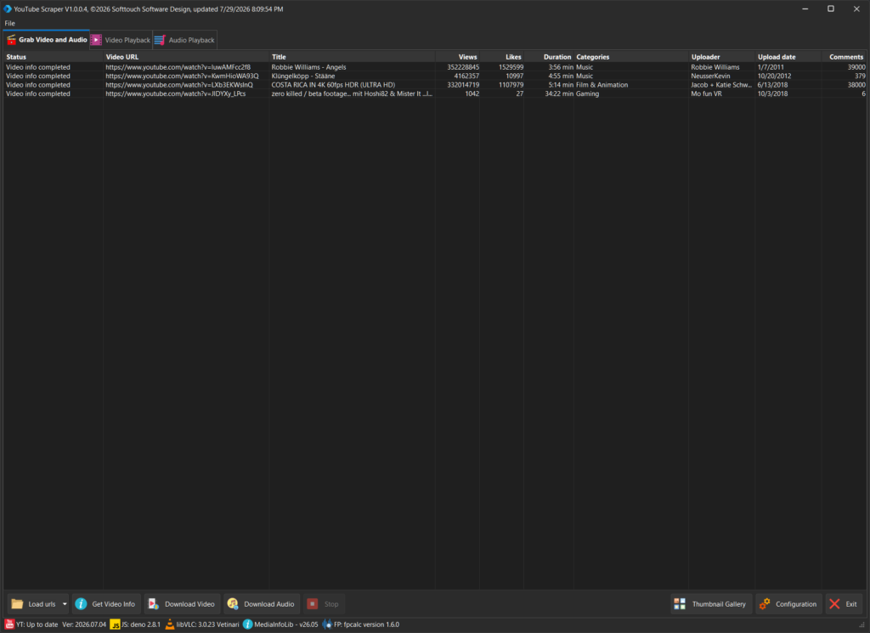870x633 pixels.
Task: Click Download Video button label
Action: (189, 604)
